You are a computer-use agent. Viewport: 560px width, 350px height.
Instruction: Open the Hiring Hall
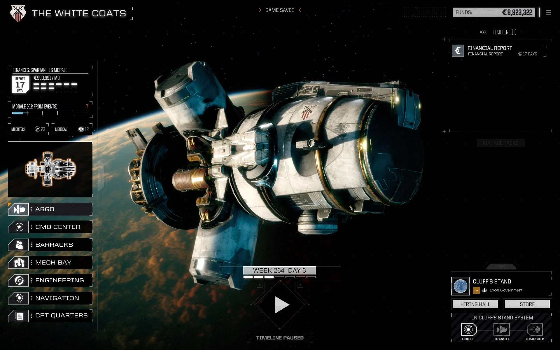point(475,304)
